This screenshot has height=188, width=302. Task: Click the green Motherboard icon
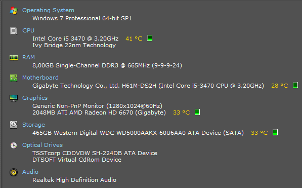tap(14, 78)
